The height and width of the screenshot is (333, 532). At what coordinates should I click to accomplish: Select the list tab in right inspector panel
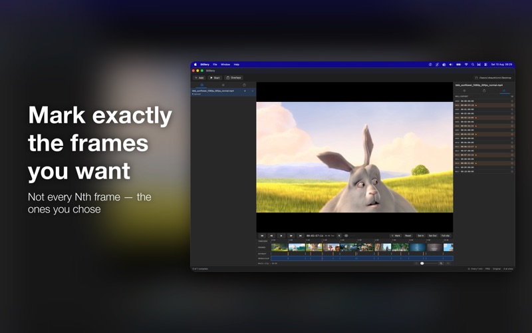[464, 91]
